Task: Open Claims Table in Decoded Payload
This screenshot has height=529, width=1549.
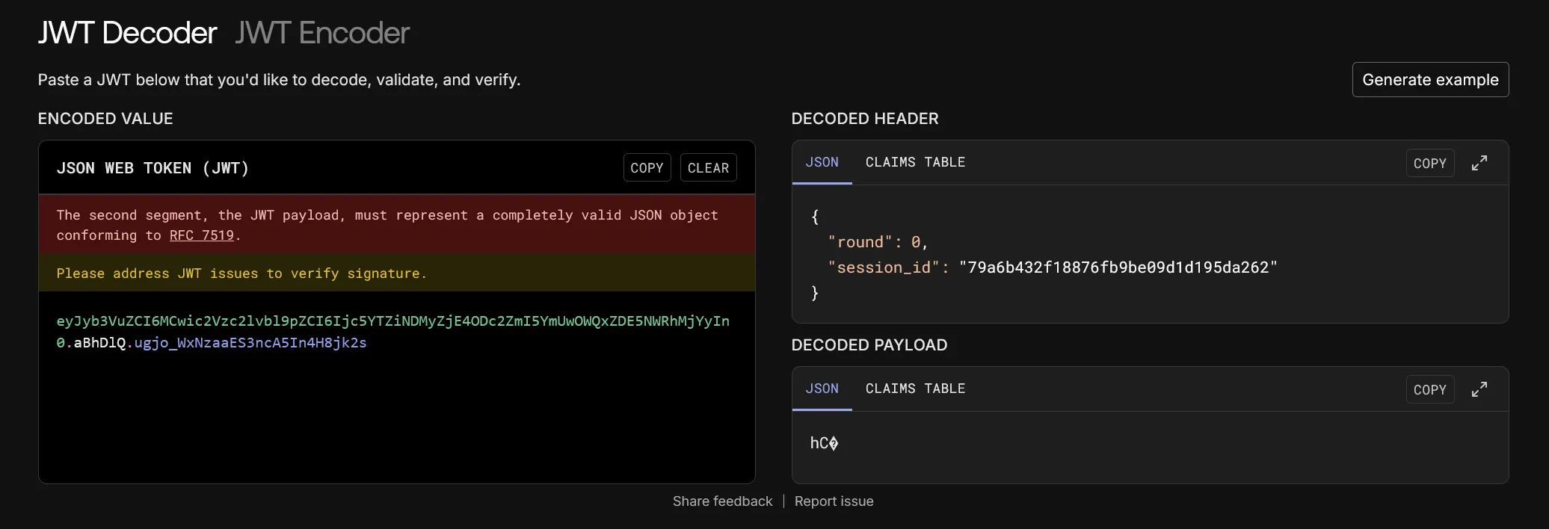Action: 915,389
